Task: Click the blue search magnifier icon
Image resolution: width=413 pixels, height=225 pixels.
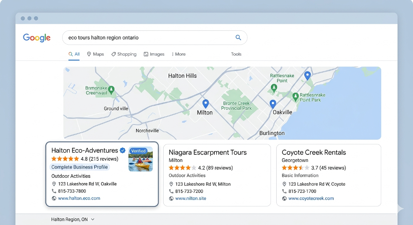Action: 238,37
